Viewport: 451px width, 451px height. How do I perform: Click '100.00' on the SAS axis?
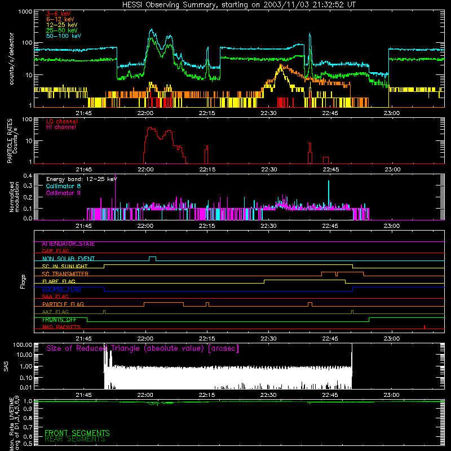pyautogui.click(x=23, y=344)
